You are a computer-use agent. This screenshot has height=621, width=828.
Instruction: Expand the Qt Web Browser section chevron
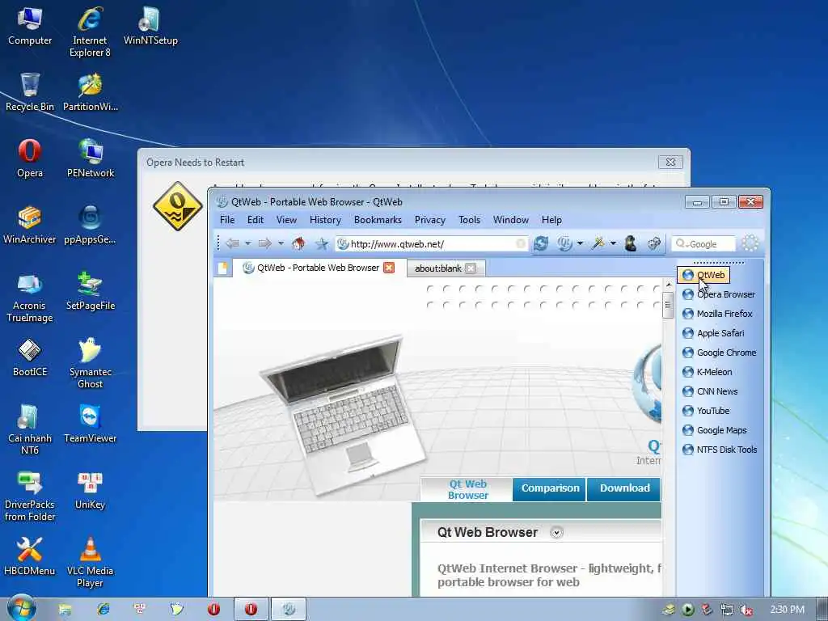tap(556, 532)
